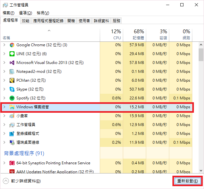Image resolution: width=204 pixels, height=189 pixels.
Task: Switch to the 效能 tab
Action: [x=26, y=21]
